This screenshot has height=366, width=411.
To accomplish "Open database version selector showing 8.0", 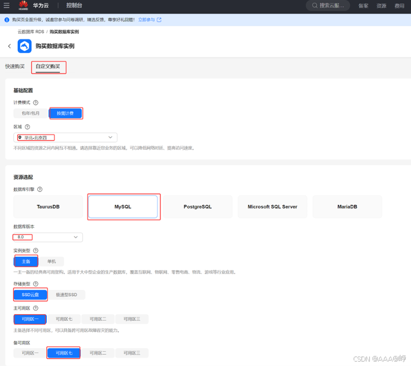I will (x=48, y=237).
